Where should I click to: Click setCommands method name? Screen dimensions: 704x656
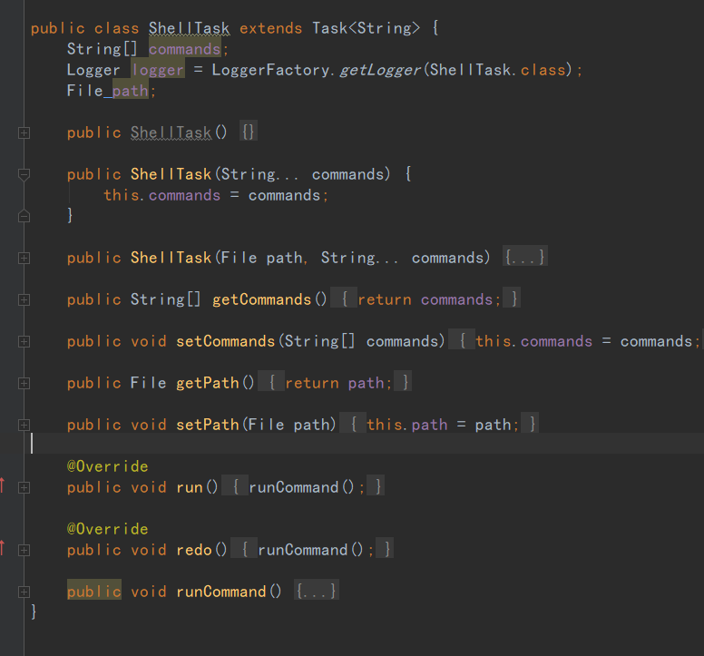[225, 341]
